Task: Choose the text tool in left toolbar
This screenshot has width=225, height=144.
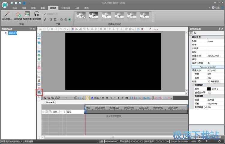Action: [39, 64]
